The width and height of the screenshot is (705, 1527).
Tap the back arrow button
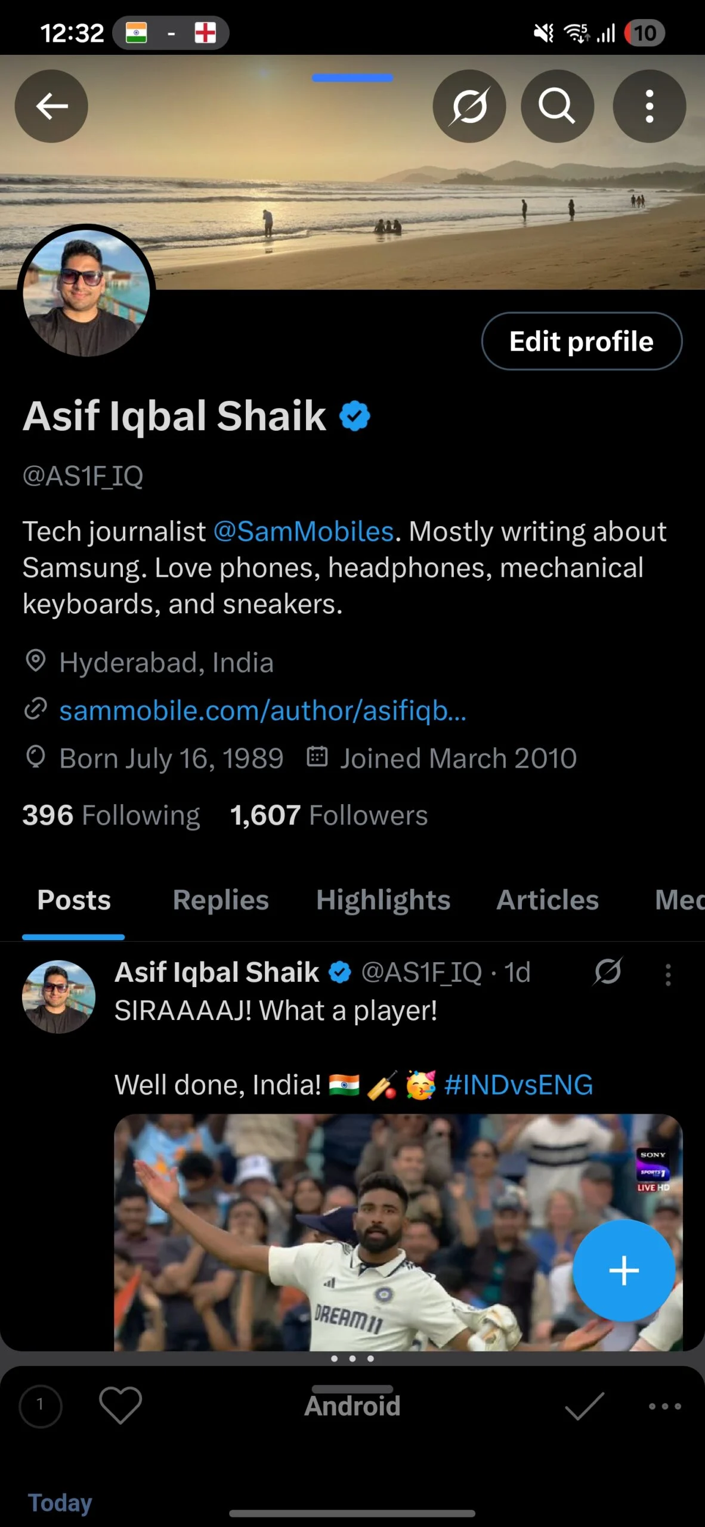tap(51, 106)
